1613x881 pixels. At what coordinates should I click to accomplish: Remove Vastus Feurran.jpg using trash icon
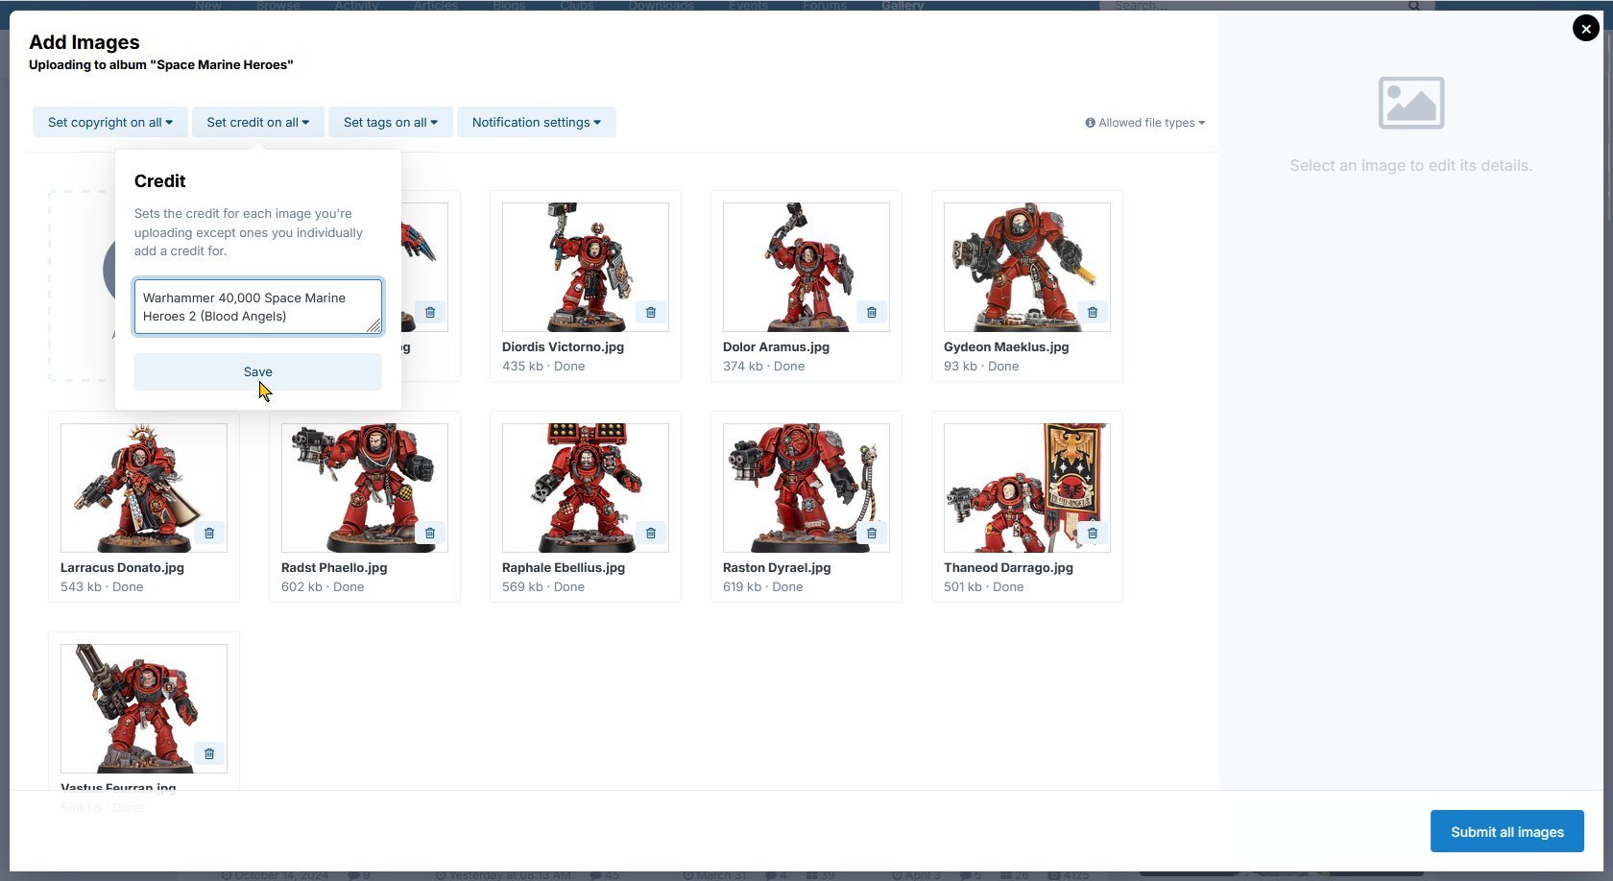208,754
